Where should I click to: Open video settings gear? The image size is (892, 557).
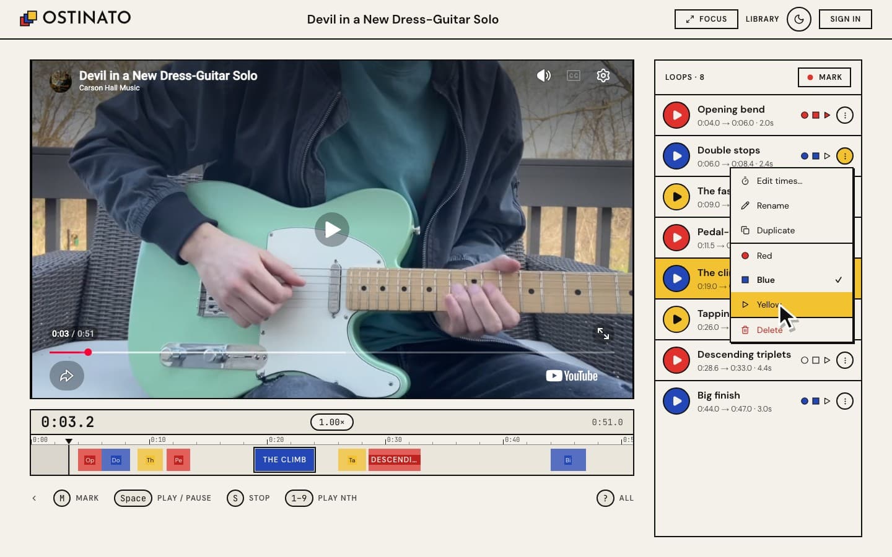pos(603,76)
